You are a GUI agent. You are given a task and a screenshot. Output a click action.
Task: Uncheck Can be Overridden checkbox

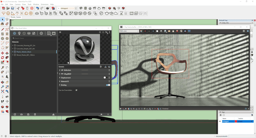tap(77, 90)
